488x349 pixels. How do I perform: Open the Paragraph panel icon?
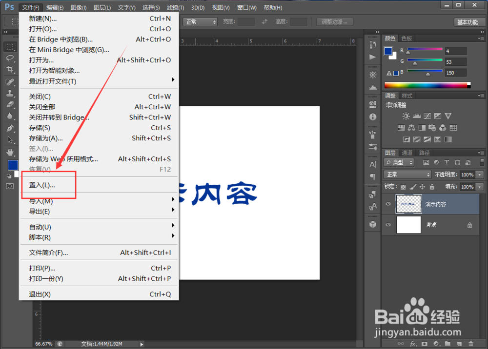[x=372, y=176]
